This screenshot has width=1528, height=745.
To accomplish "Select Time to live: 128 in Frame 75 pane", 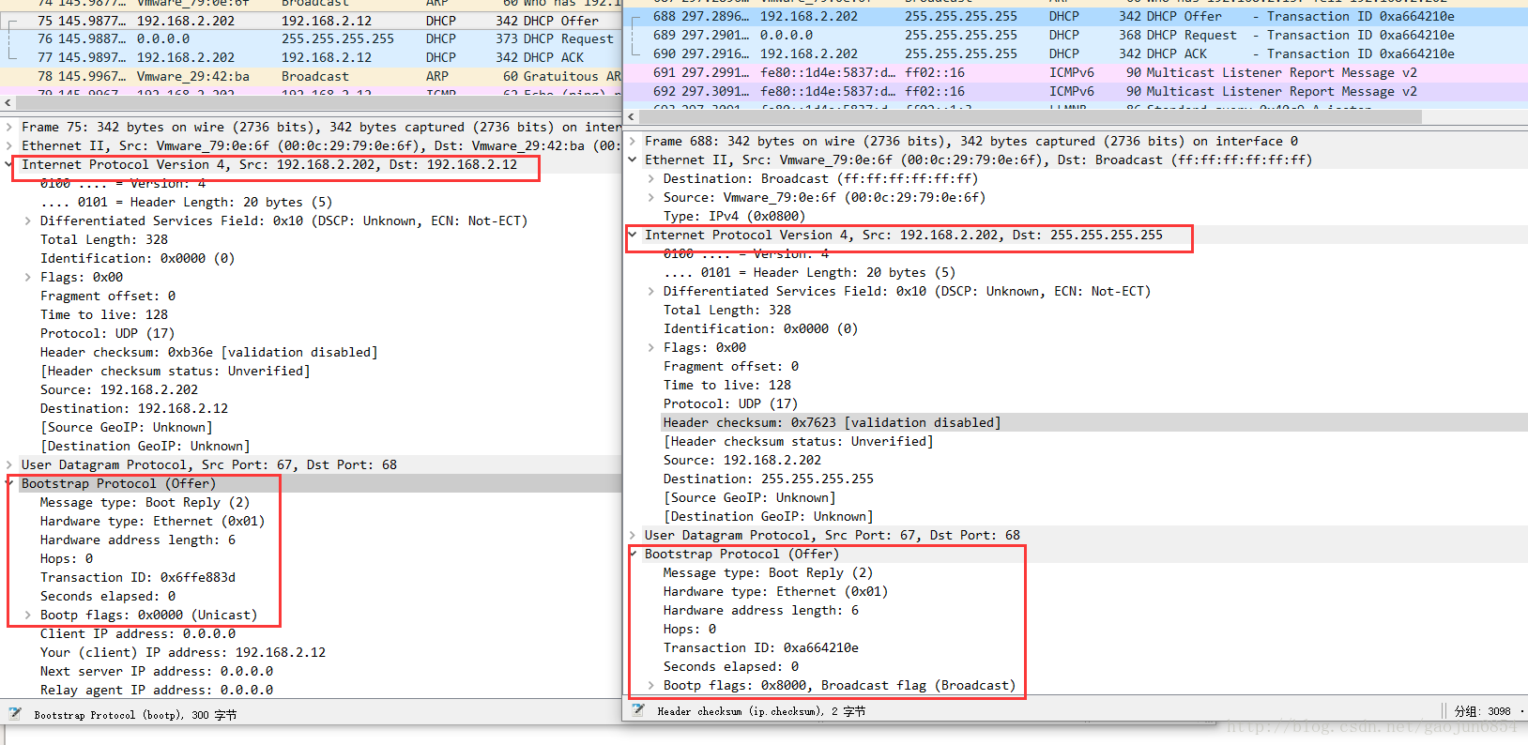I will click(103, 314).
